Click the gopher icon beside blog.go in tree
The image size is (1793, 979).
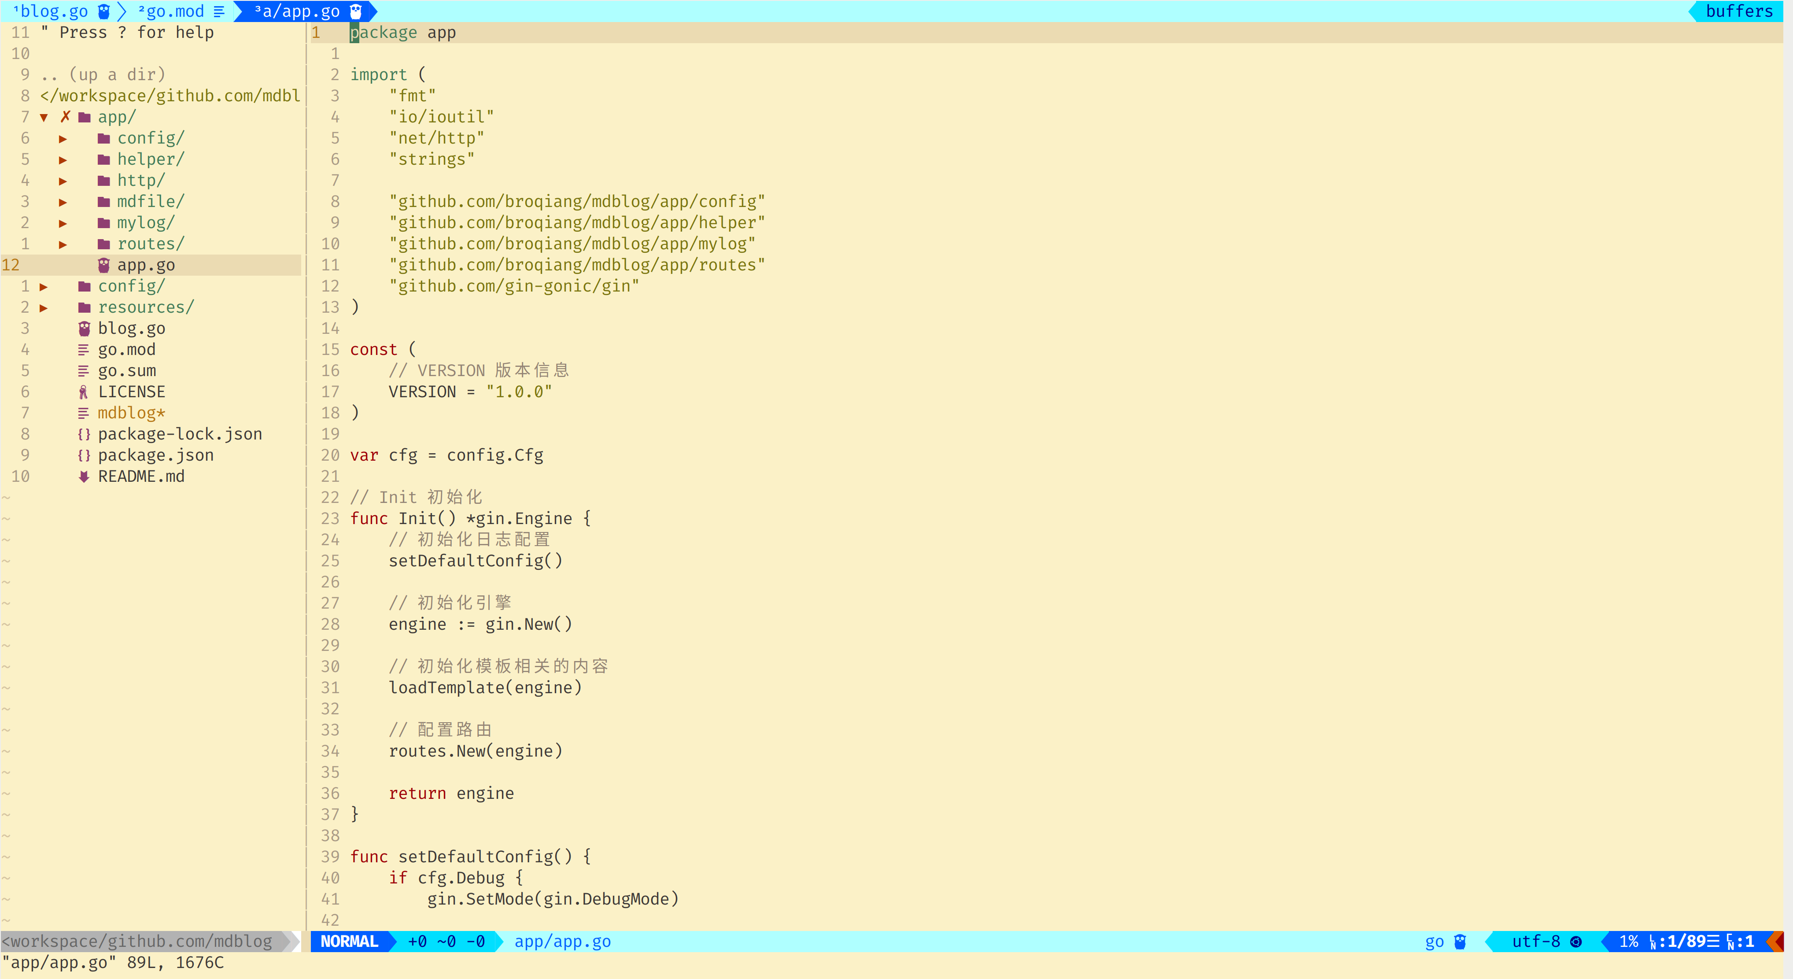pos(84,328)
